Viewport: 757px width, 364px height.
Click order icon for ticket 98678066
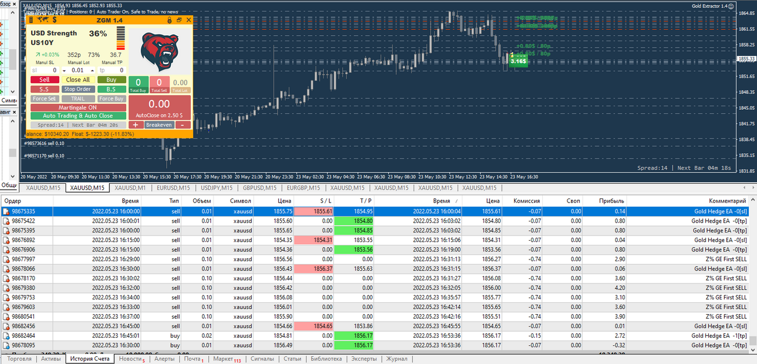tap(7, 269)
